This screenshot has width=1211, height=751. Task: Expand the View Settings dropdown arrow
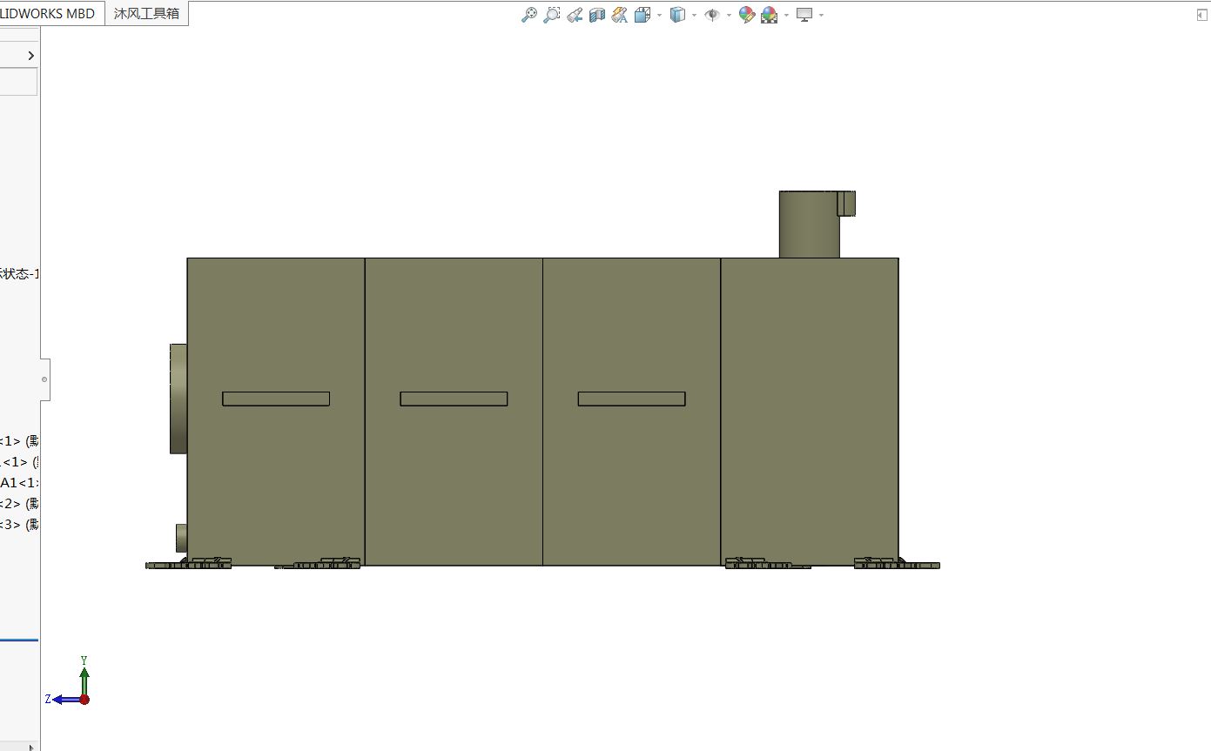tap(821, 15)
